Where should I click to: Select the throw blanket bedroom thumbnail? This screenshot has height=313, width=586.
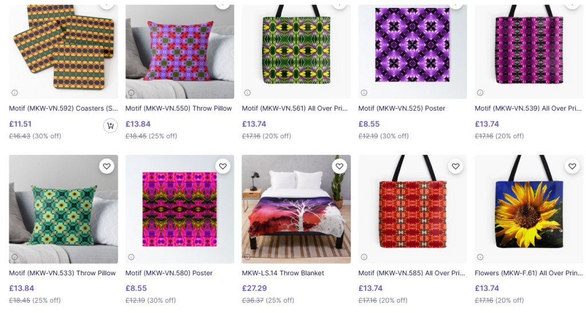(296, 210)
